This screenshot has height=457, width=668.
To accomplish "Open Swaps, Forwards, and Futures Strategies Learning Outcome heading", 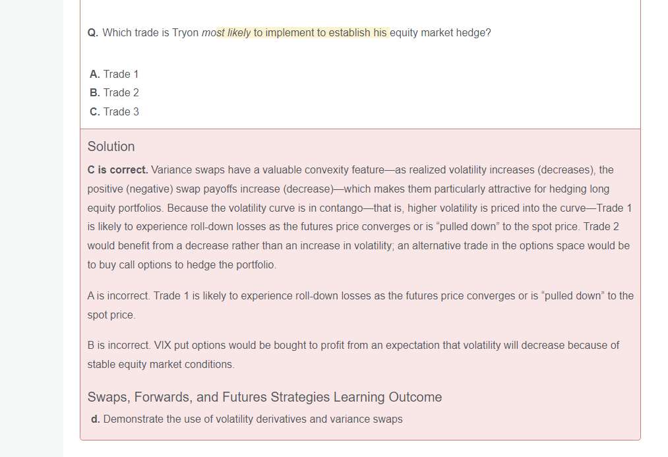I will pyautogui.click(x=264, y=397).
